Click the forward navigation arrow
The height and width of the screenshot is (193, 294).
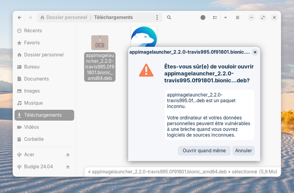click(x=30, y=18)
